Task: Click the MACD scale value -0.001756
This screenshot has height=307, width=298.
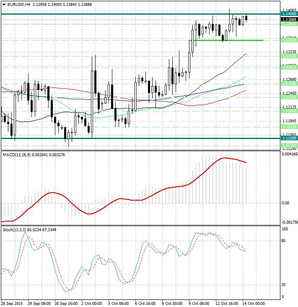Action: [290, 222]
